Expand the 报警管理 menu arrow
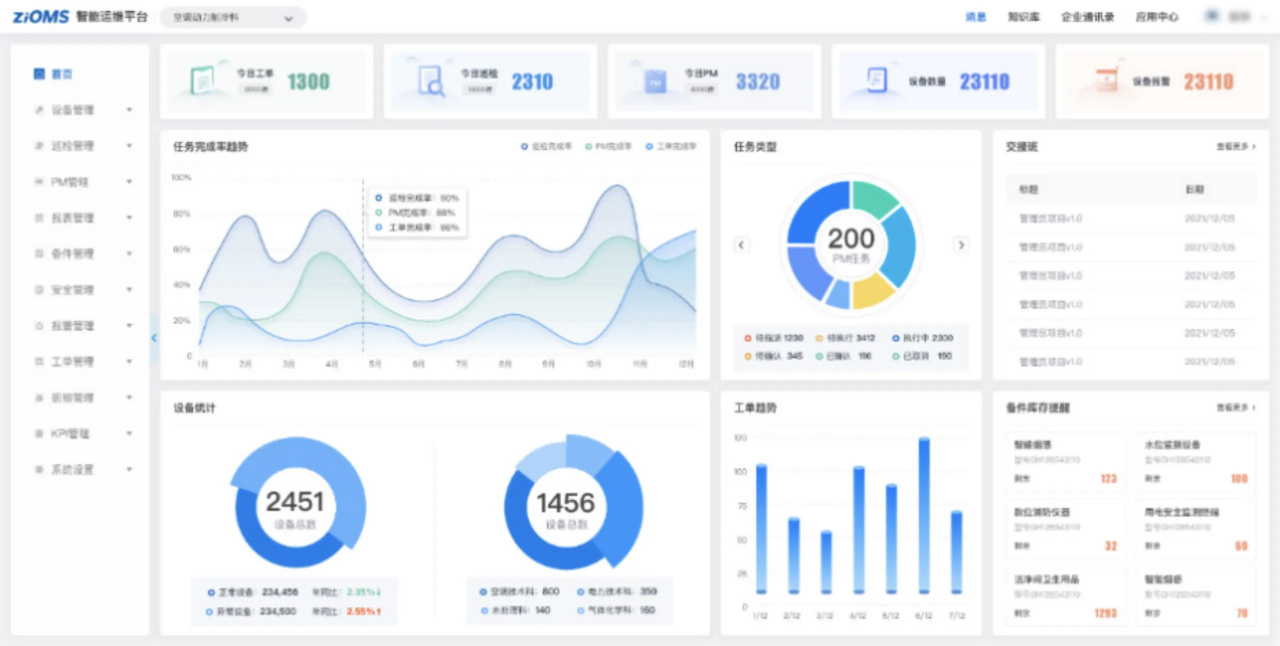Viewport: 1280px width, 646px height. click(x=129, y=326)
